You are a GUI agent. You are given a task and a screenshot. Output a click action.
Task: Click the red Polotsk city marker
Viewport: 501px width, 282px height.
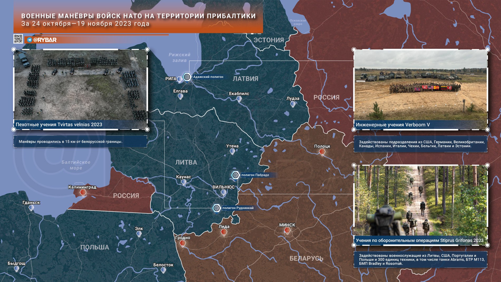pos(322,152)
